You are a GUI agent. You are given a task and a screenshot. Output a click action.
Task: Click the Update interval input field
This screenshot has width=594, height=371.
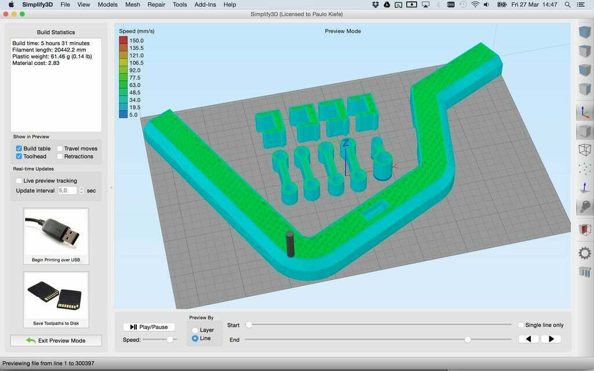[67, 190]
